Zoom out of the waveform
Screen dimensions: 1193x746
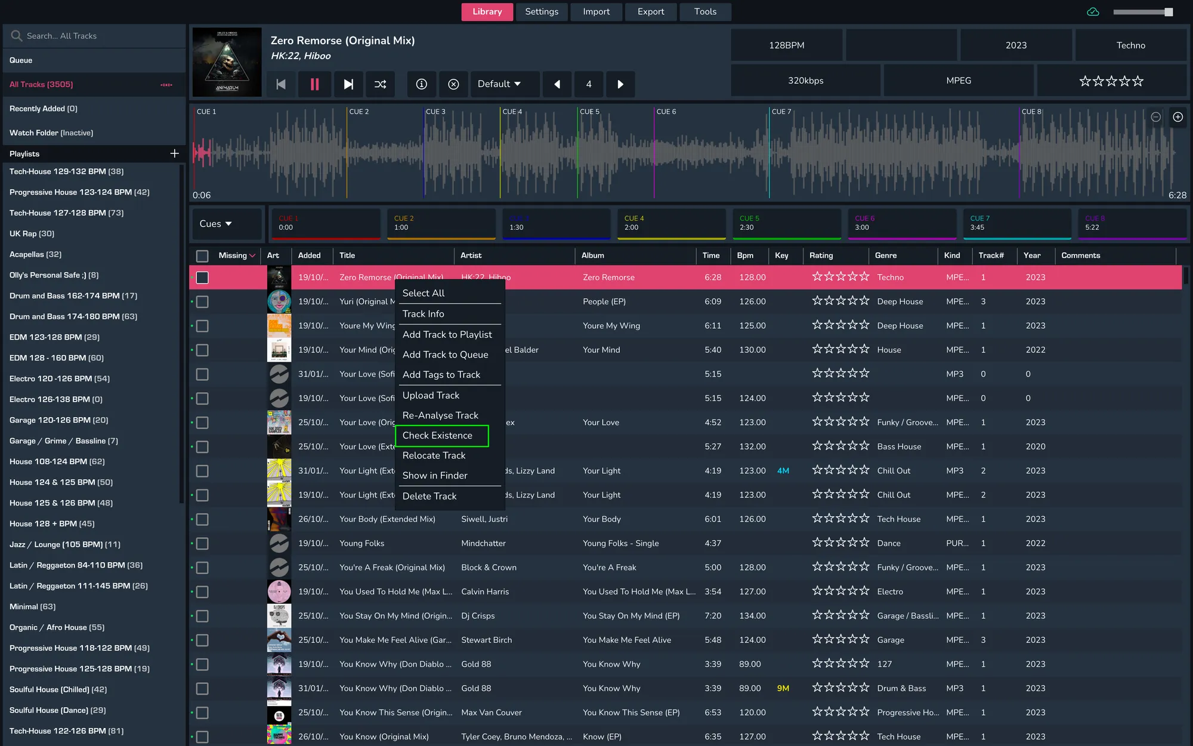[x=1155, y=117]
